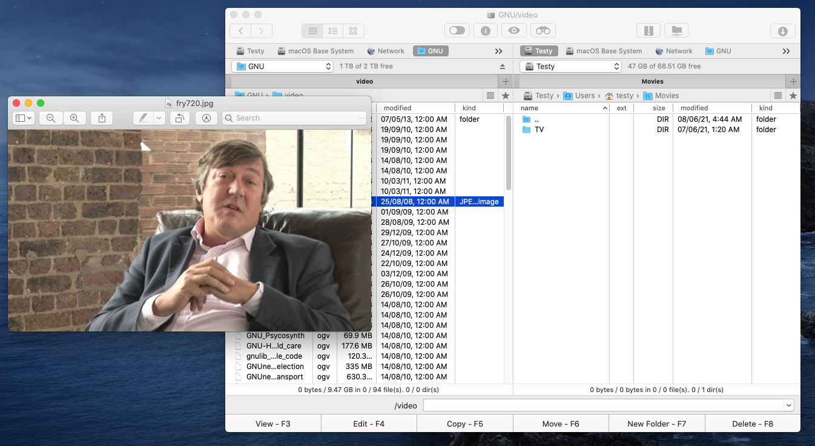Viewport: 815px width, 446px height.
Task: Select the GNUne...election file row
Action: (x=365, y=366)
